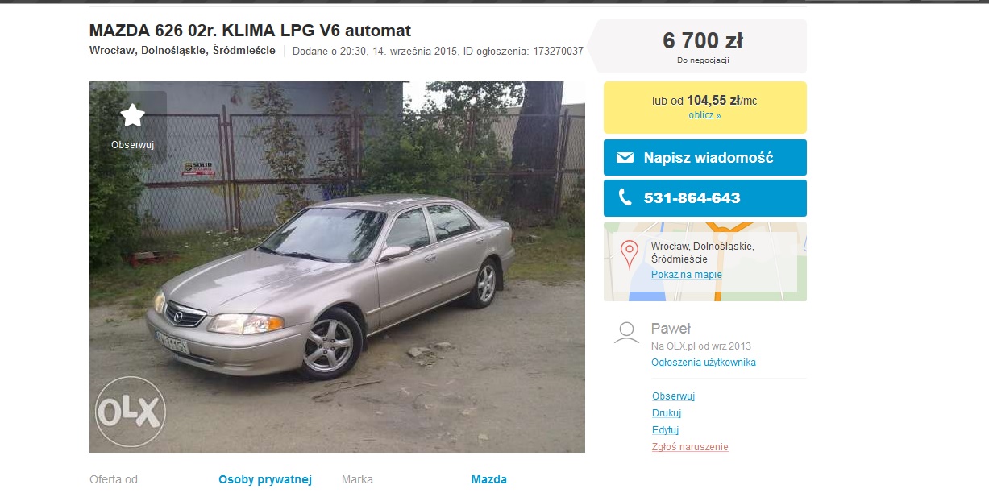This screenshot has width=989, height=493.
Task: Click the Obserwuj link under seller
Action: pyautogui.click(x=673, y=396)
